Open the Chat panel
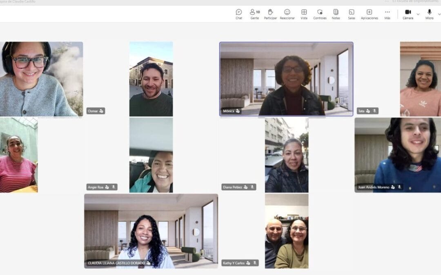 click(x=238, y=14)
